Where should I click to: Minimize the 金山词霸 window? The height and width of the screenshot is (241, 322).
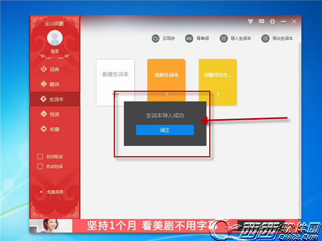tap(283, 21)
